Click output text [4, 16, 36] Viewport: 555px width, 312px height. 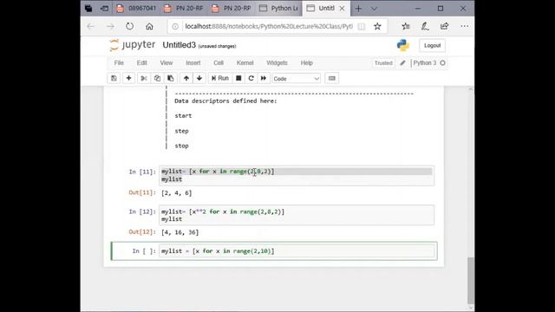pos(180,232)
